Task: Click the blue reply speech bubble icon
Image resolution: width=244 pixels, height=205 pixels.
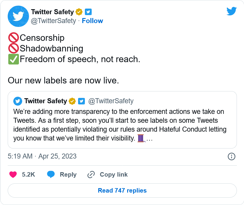Action: point(51,175)
